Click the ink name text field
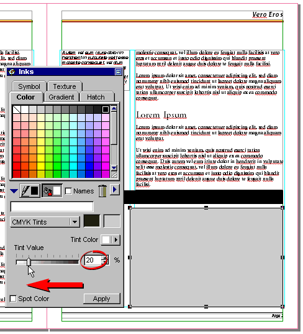This screenshot has width=303, height=334. [x=52, y=206]
